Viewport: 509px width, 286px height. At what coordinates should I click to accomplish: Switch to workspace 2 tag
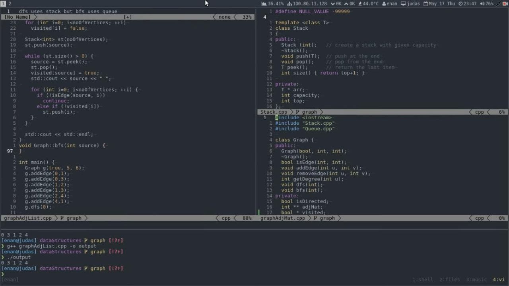click(x=10, y=3)
